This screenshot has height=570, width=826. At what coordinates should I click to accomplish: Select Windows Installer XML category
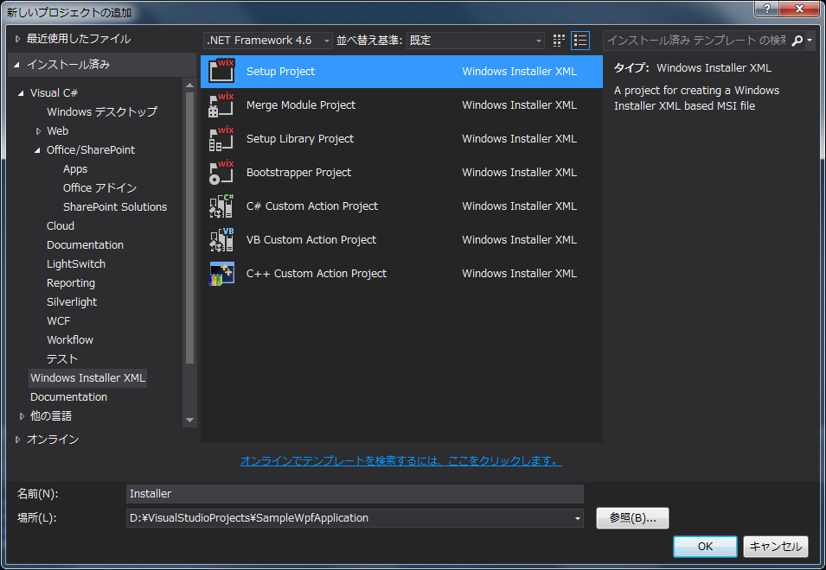tap(87, 378)
